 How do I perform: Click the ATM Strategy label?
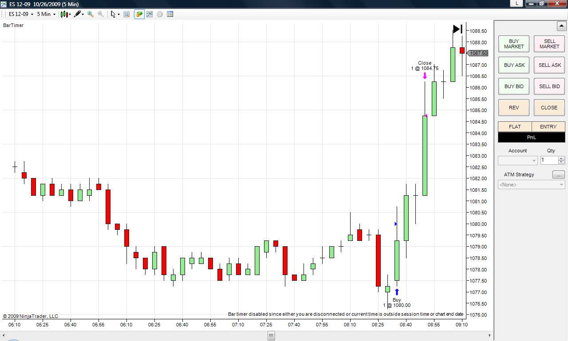pos(519,174)
